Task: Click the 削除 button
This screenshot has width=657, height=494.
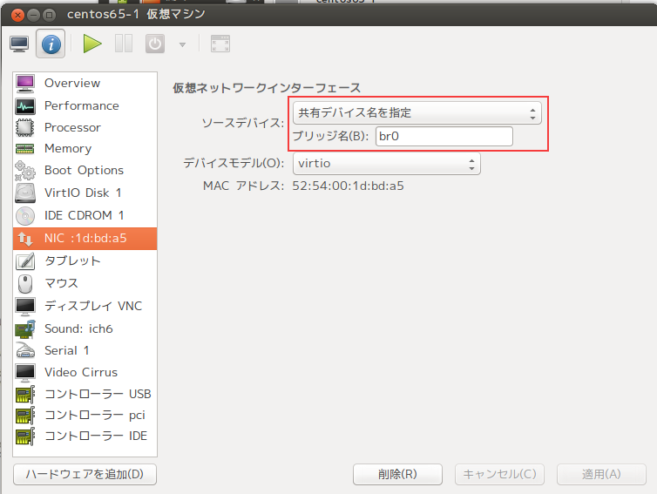Action: click(x=399, y=474)
